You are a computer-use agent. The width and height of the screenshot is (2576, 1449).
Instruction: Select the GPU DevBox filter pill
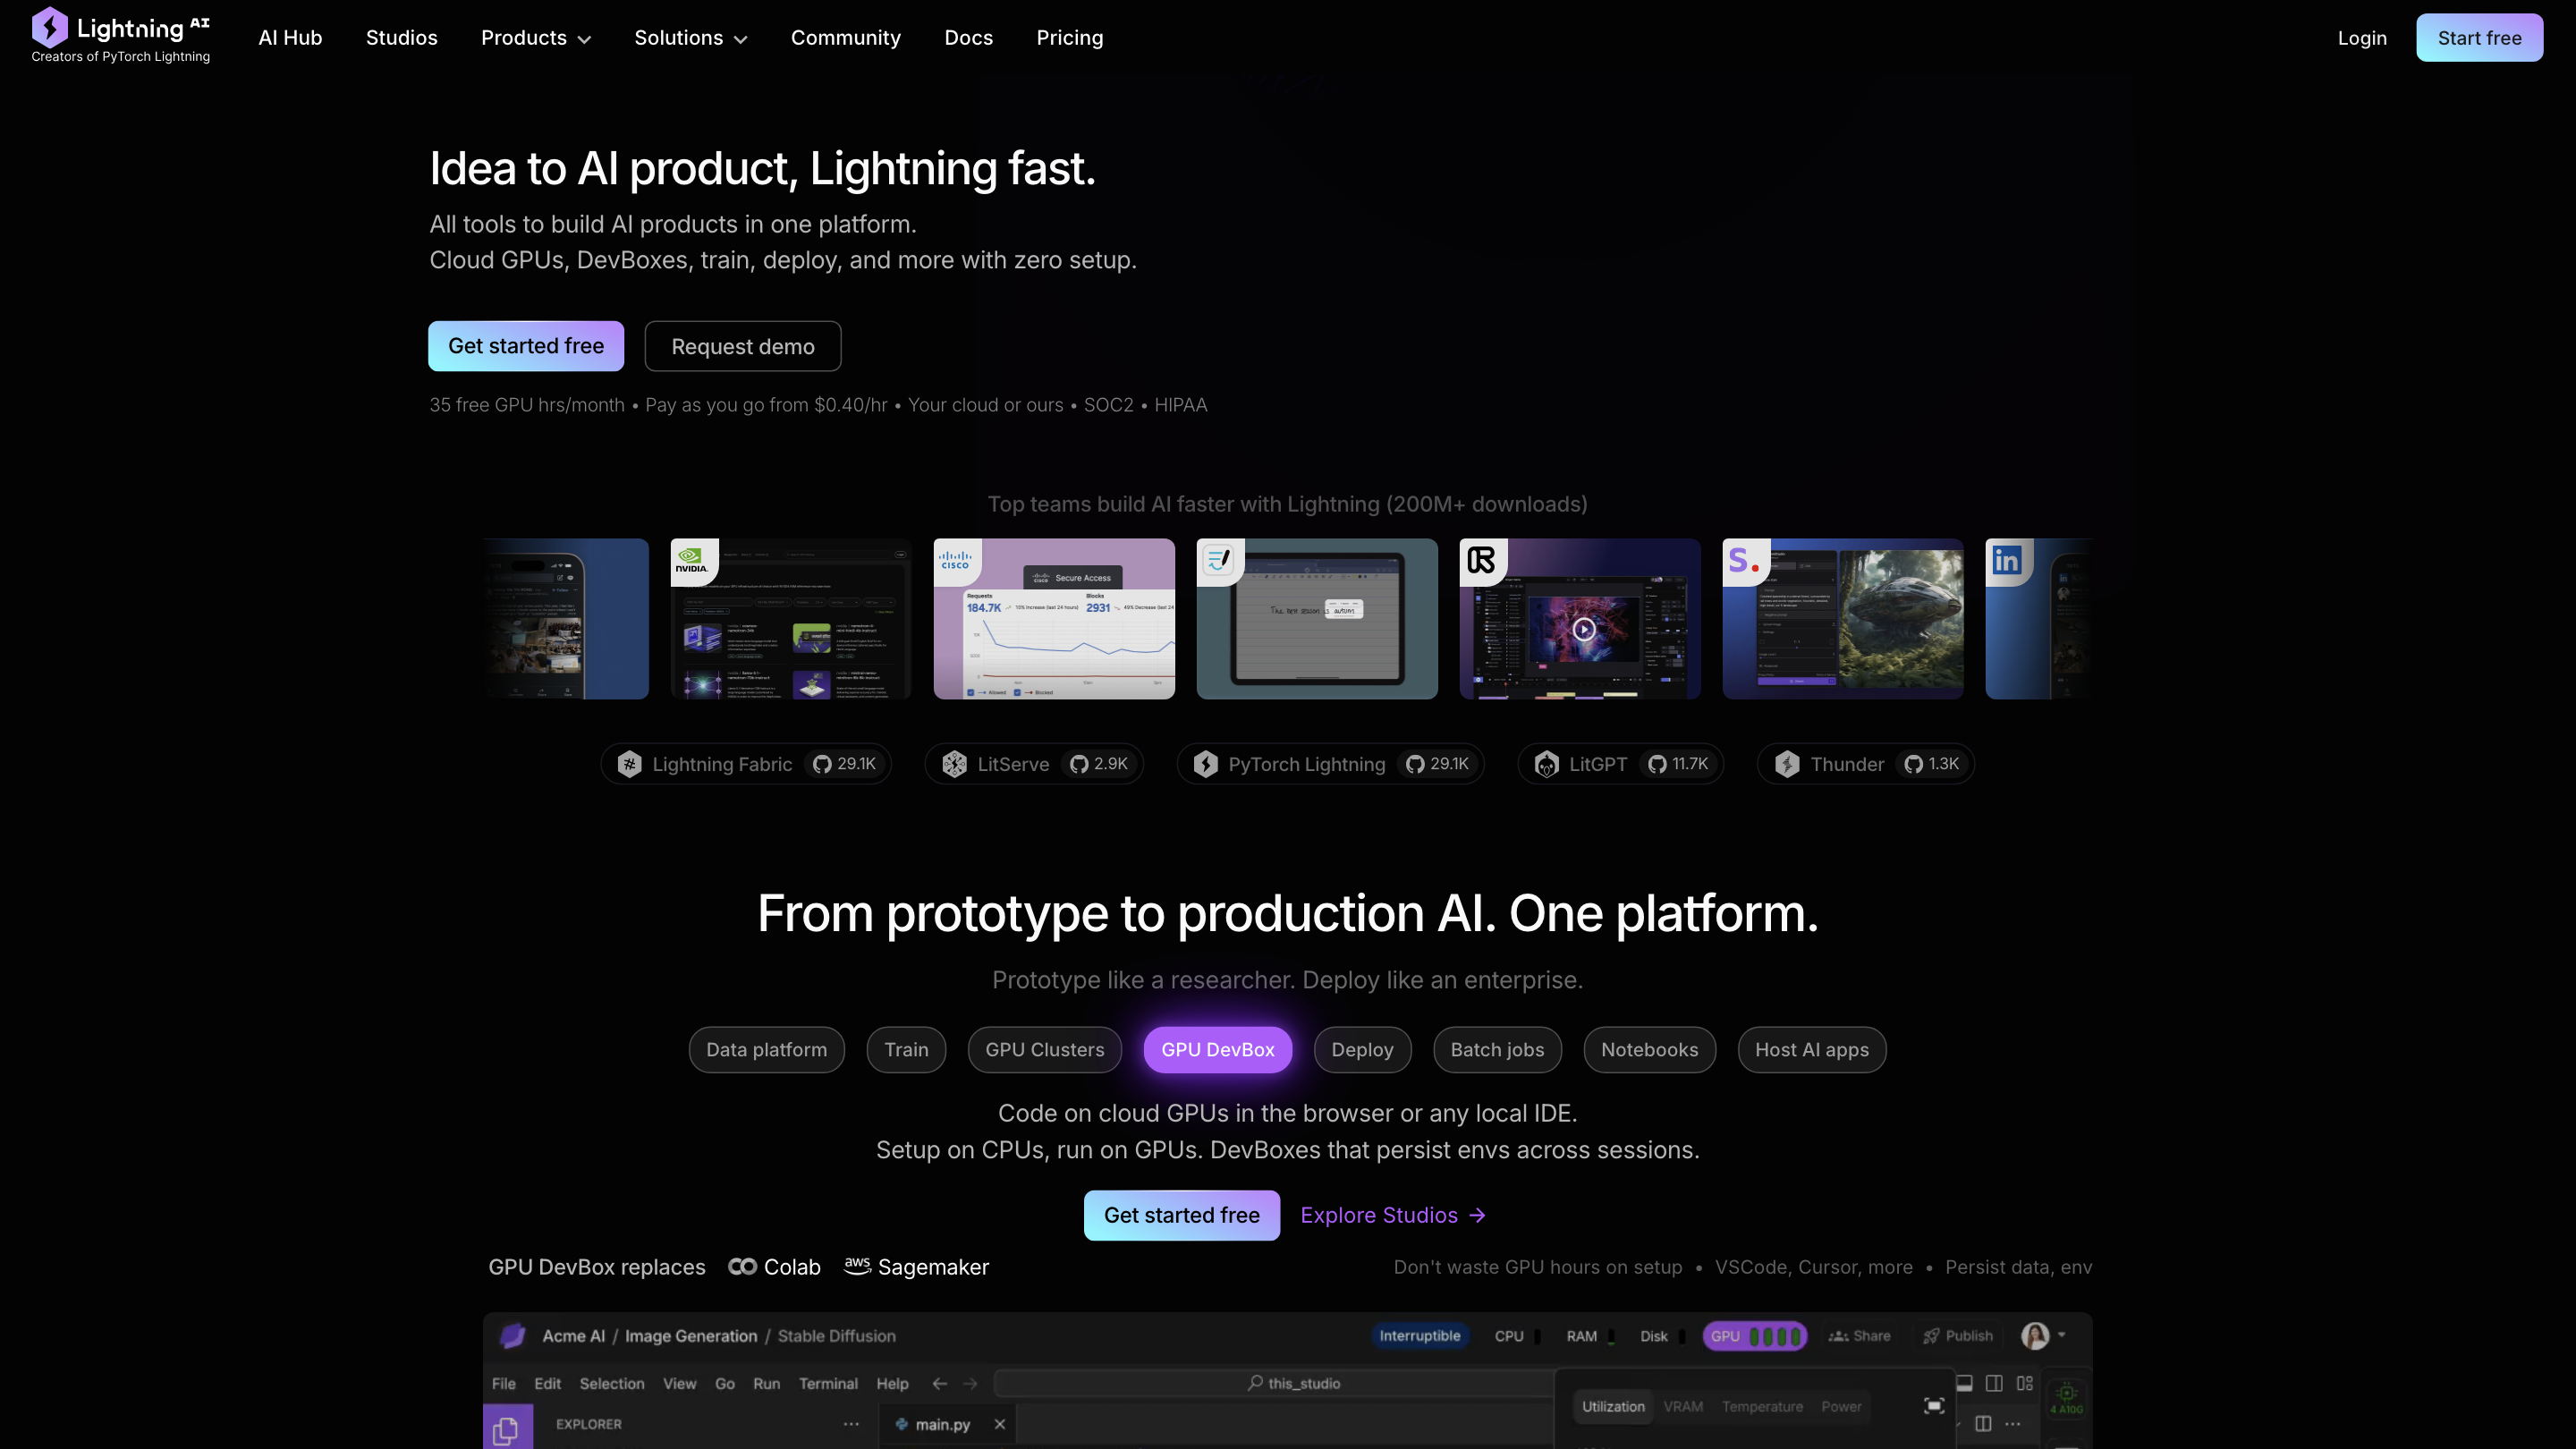(x=1218, y=1049)
